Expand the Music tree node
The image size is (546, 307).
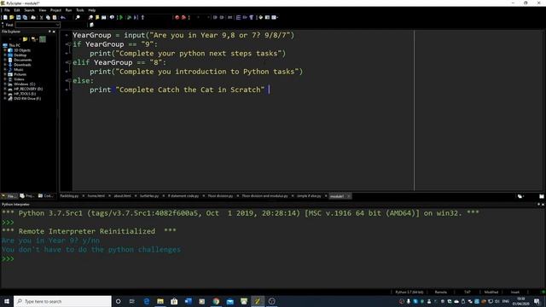(5, 70)
